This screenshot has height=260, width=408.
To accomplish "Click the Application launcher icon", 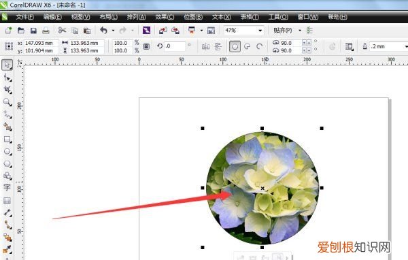I will (x=192, y=30).
